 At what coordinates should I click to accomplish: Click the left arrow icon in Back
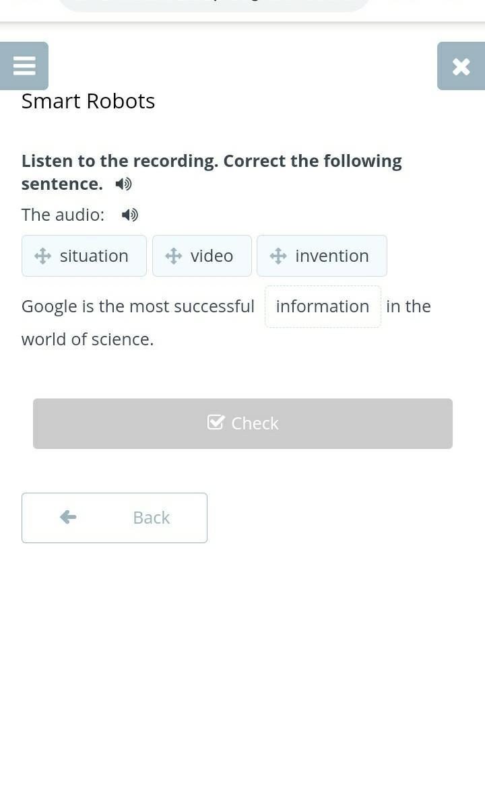tap(68, 517)
